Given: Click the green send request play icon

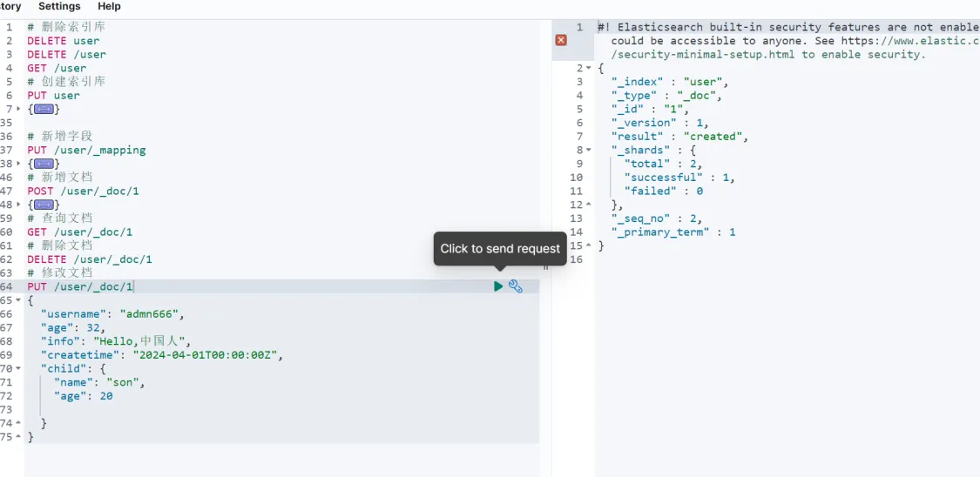Looking at the screenshot, I should click(x=498, y=286).
